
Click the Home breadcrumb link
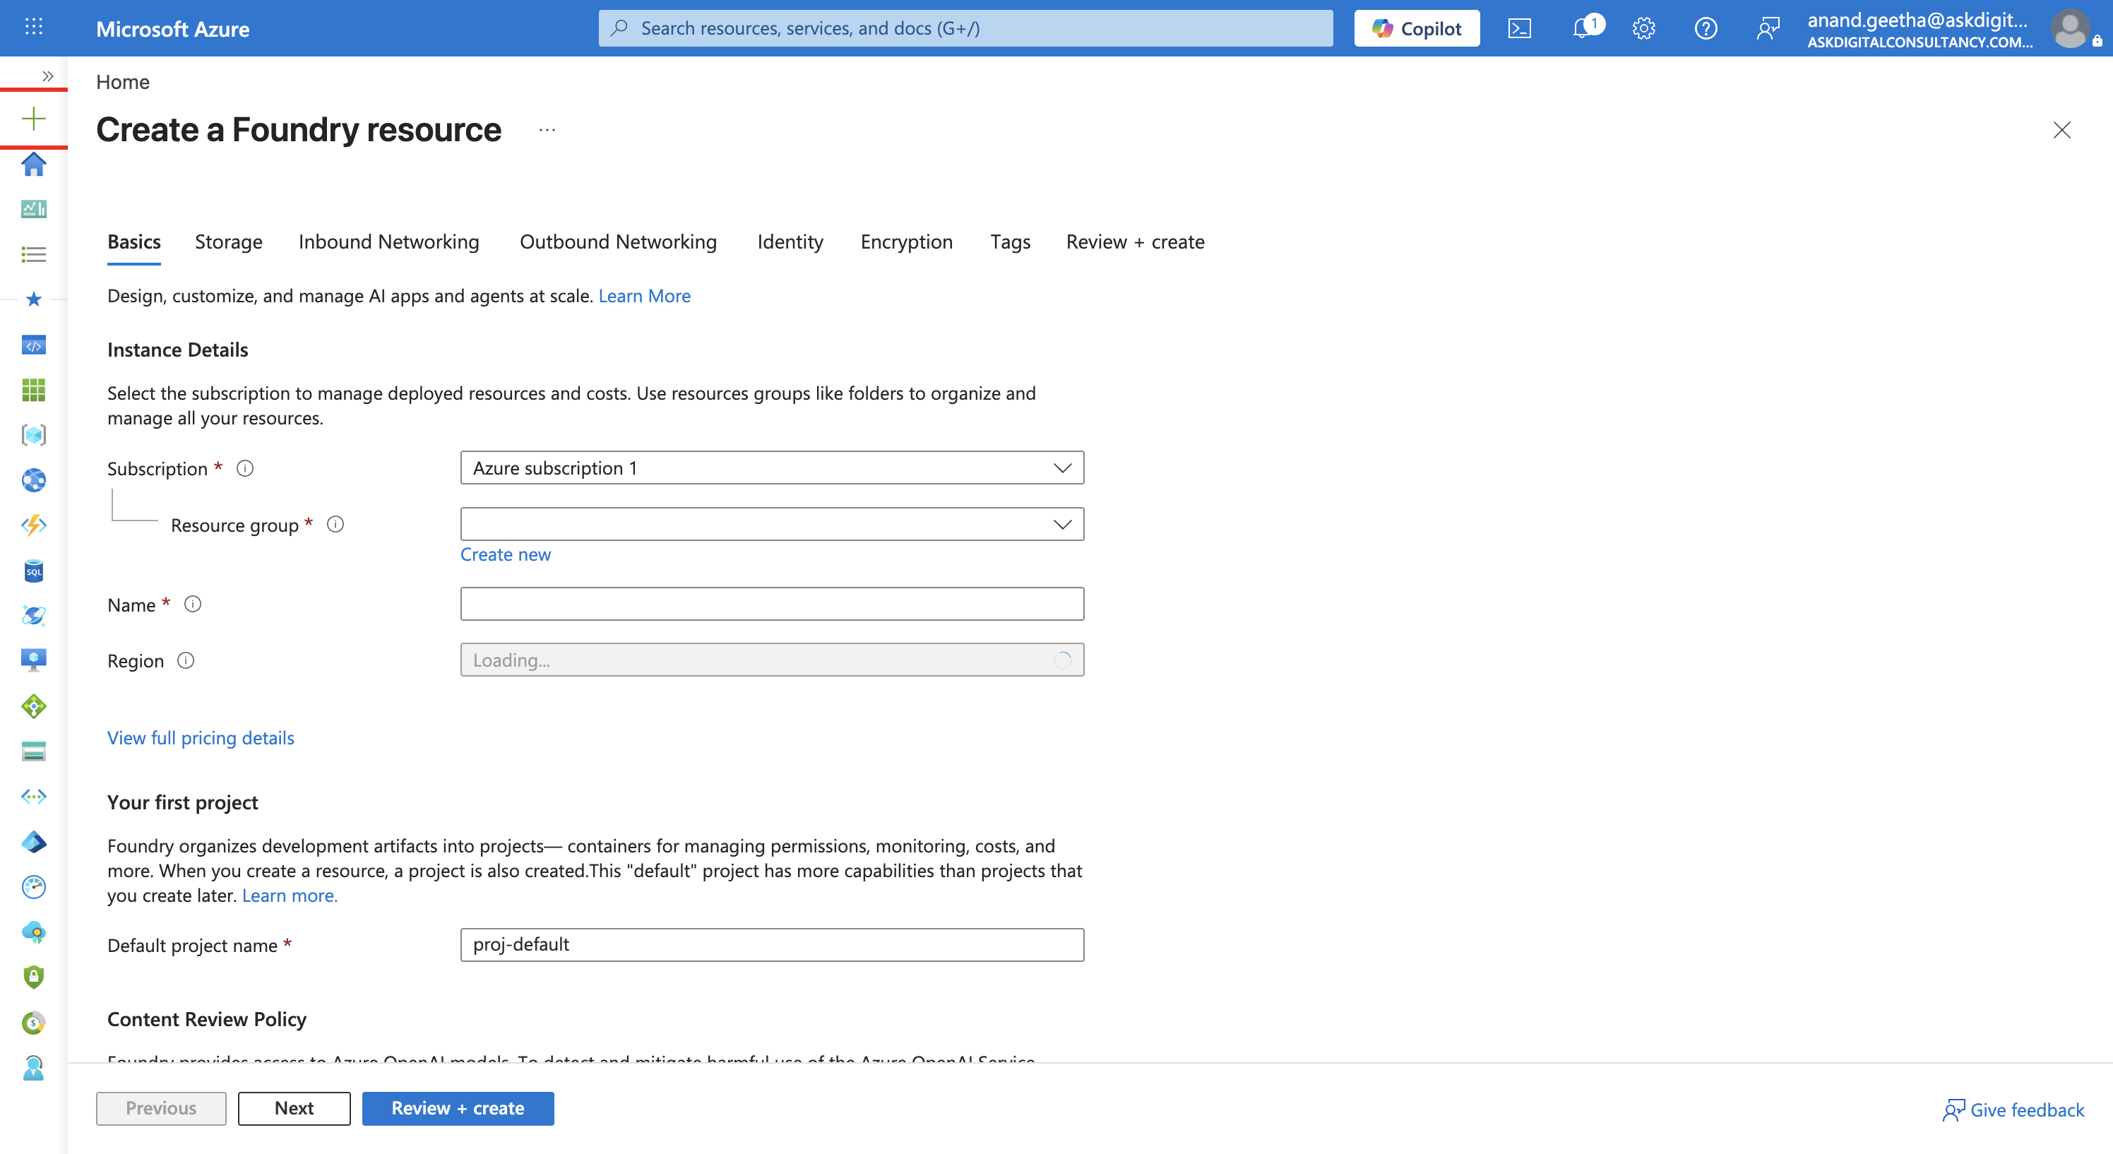[123, 82]
